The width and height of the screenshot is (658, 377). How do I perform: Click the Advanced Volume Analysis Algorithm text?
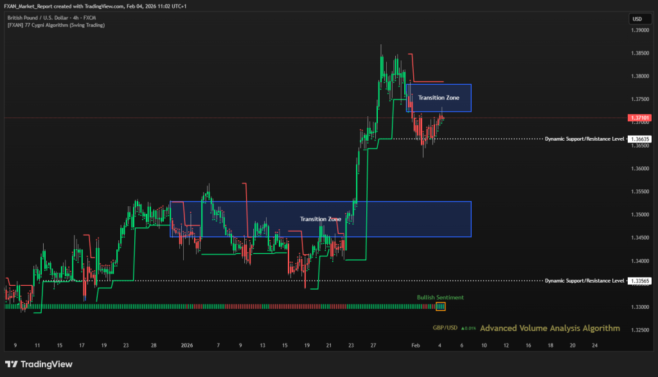point(549,328)
